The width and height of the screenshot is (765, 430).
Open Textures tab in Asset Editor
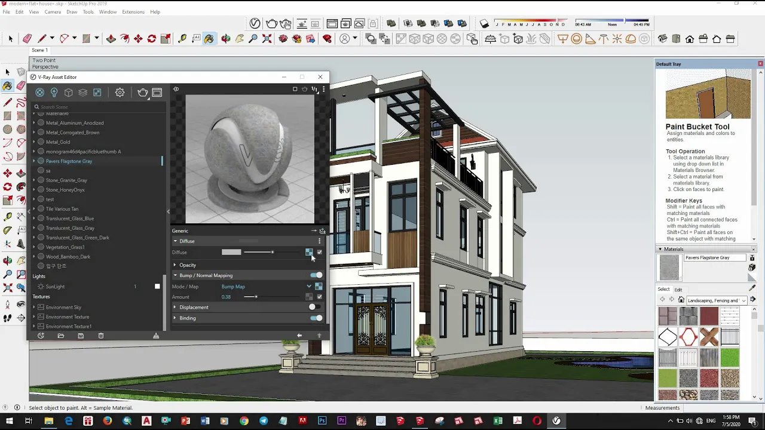pos(97,93)
